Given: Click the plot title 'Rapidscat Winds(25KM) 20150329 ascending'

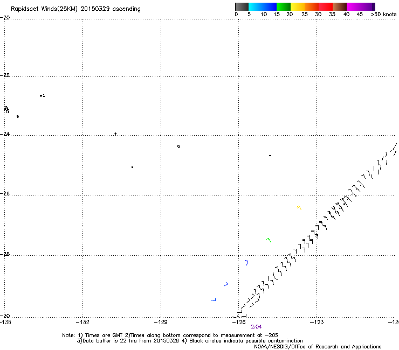Looking at the screenshot, I should [75, 9].
